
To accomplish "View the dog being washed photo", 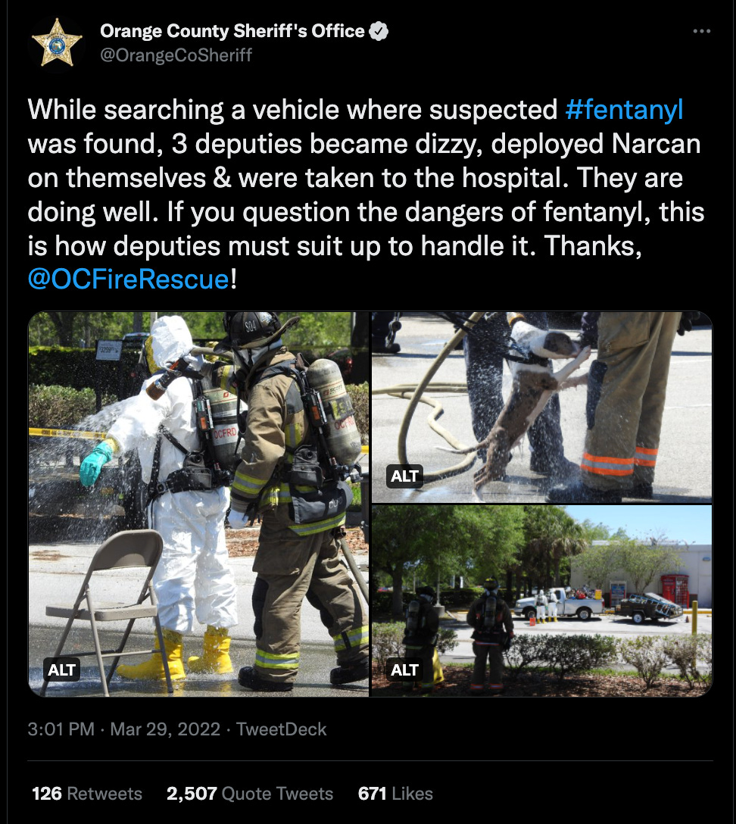I will 541,407.
